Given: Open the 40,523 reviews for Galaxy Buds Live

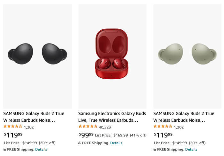Looking at the screenshot, I should 105,127.
